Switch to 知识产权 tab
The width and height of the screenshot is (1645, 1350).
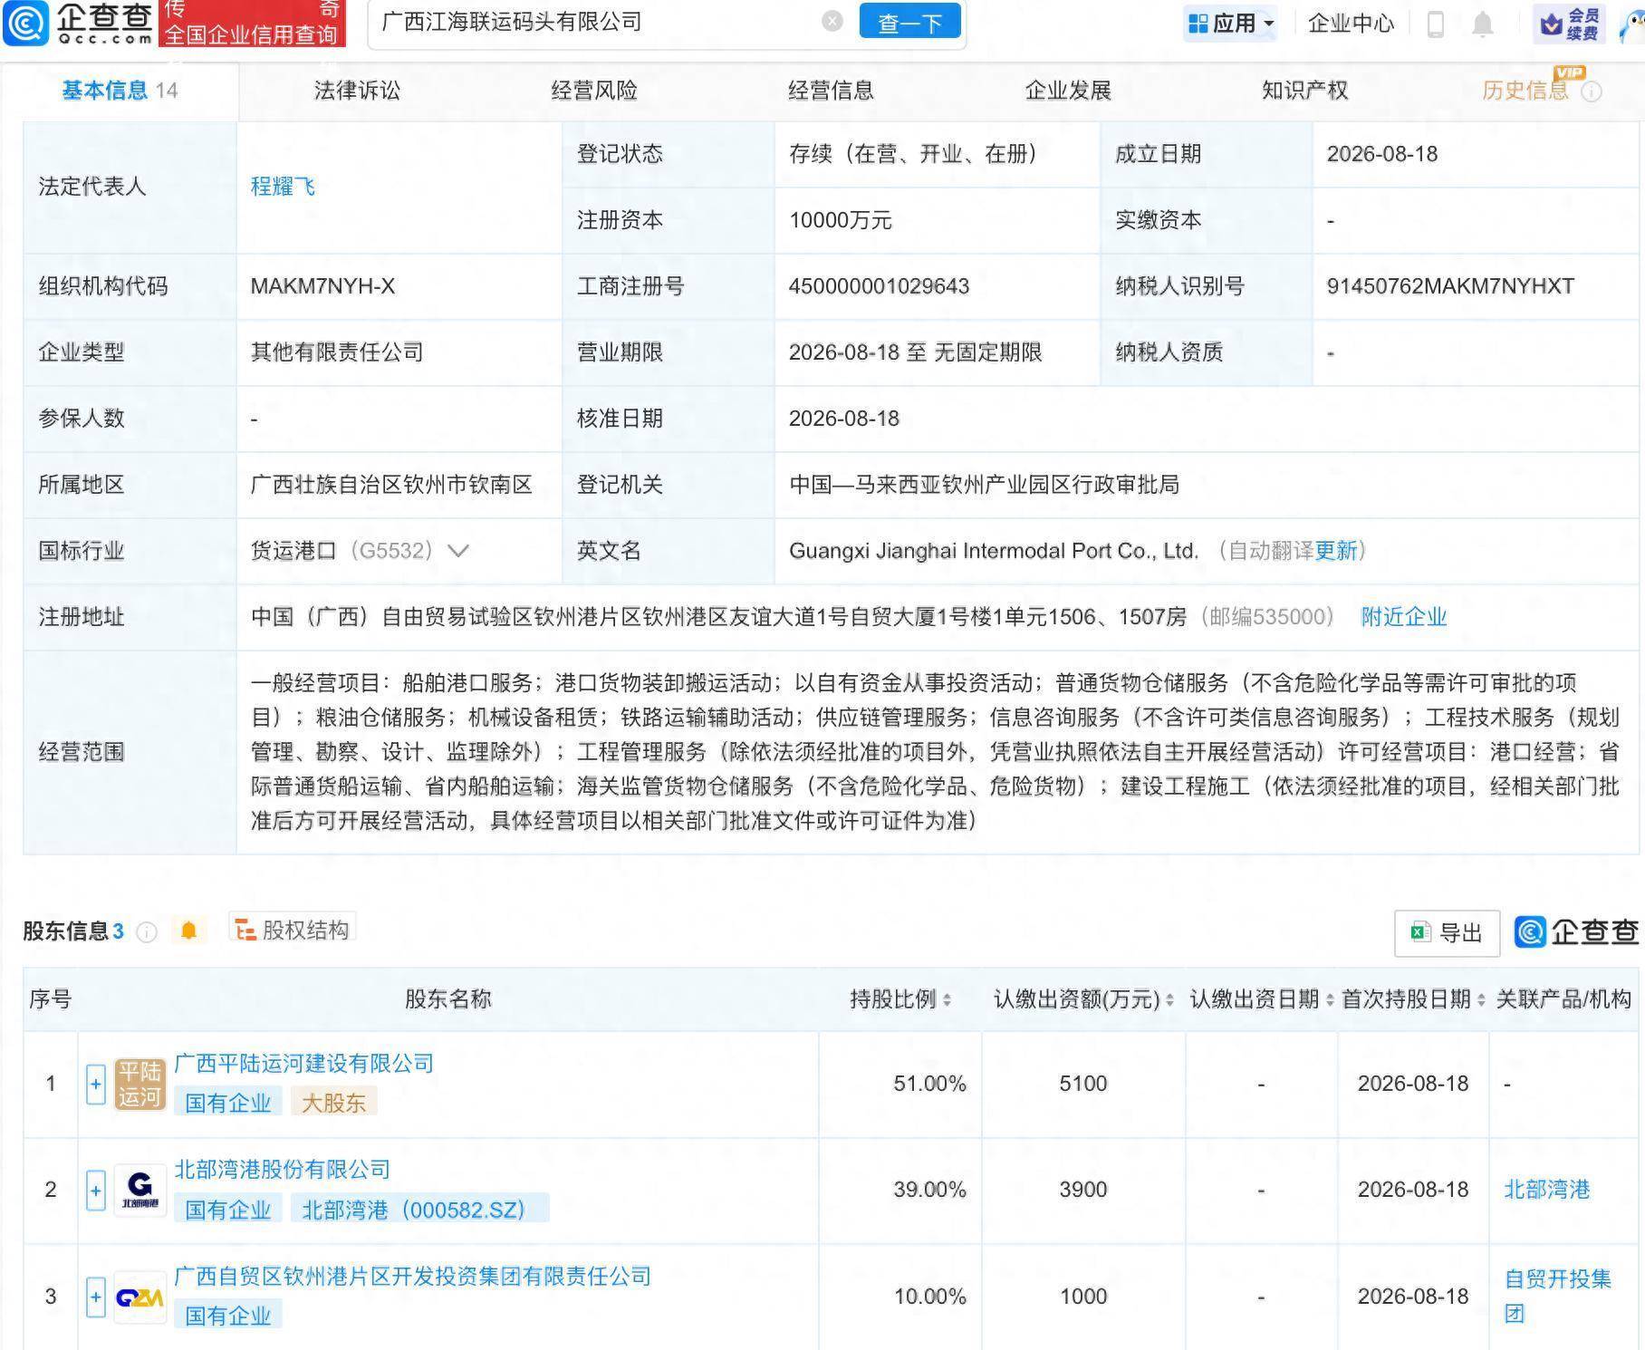tap(1304, 91)
